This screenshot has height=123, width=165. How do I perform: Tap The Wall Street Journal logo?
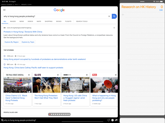15,75
